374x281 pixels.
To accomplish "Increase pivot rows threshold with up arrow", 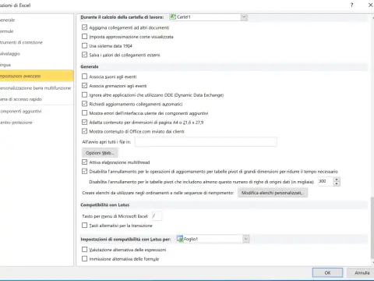I will 337,180.
